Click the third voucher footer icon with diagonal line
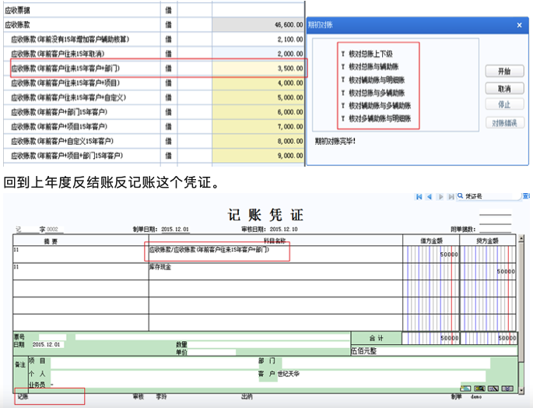Viewport: 533px width, 408px height. coord(493,389)
